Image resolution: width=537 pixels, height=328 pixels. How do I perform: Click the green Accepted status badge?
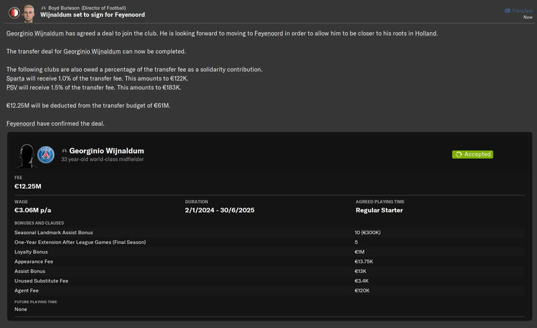(473, 154)
